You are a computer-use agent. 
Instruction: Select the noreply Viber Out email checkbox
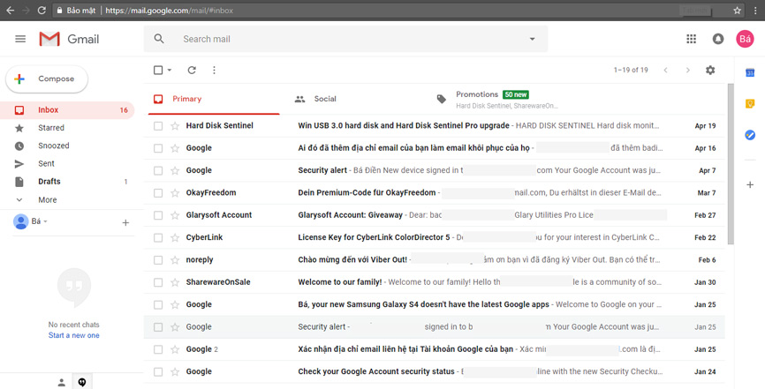pos(158,260)
